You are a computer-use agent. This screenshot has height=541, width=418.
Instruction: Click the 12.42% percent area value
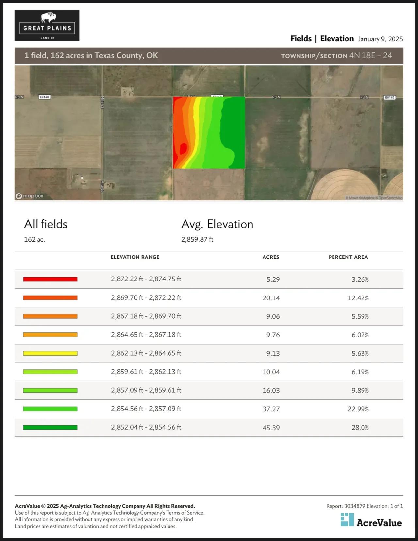tap(358, 298)
